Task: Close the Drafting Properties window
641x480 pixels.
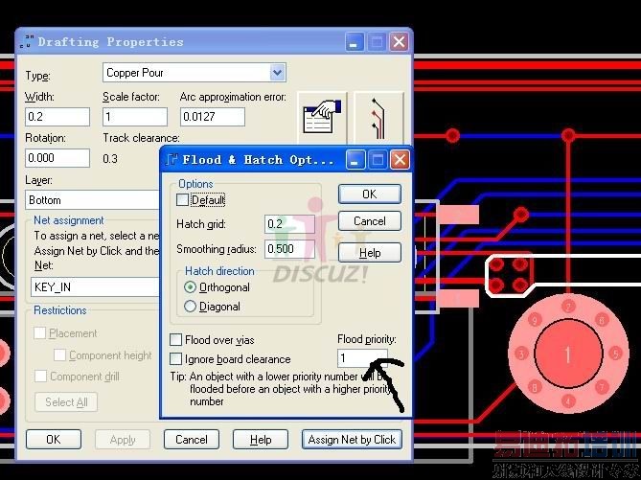Action: (399, 42)
